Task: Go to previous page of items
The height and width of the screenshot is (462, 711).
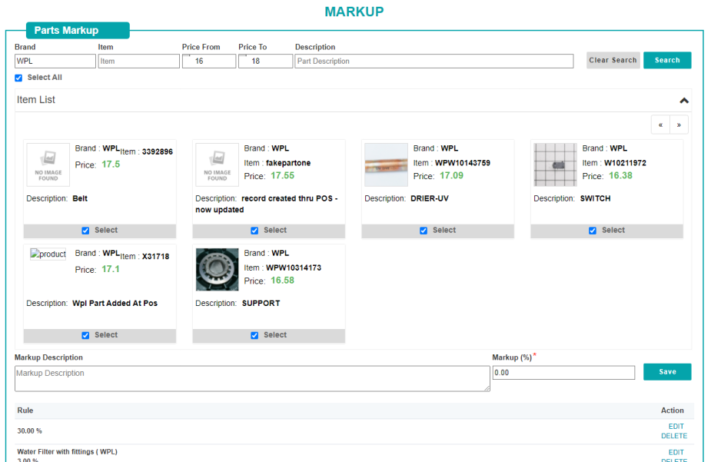Action: click(x=660, y=125)
